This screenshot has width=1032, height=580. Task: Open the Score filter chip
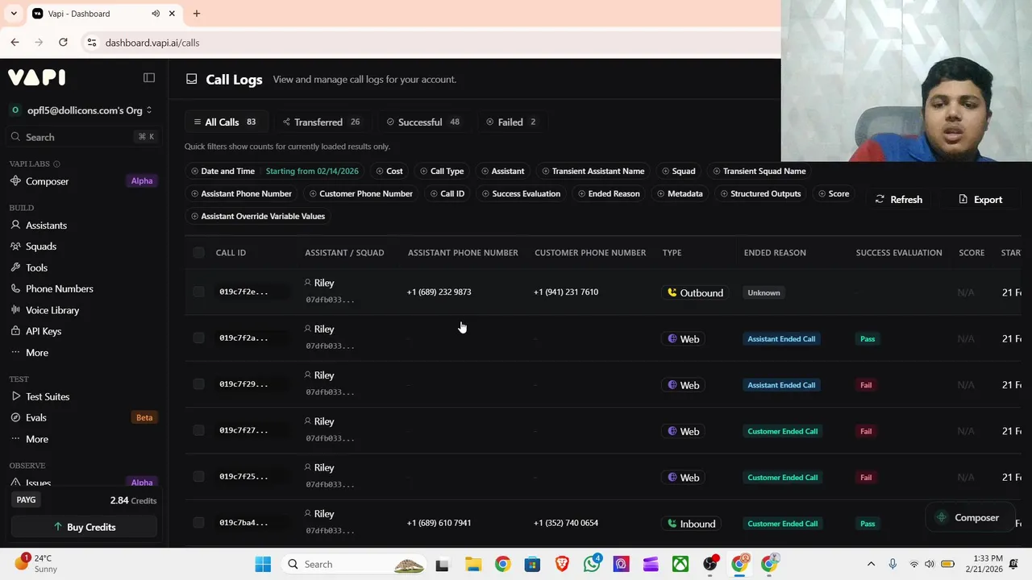tap(834, 193)
